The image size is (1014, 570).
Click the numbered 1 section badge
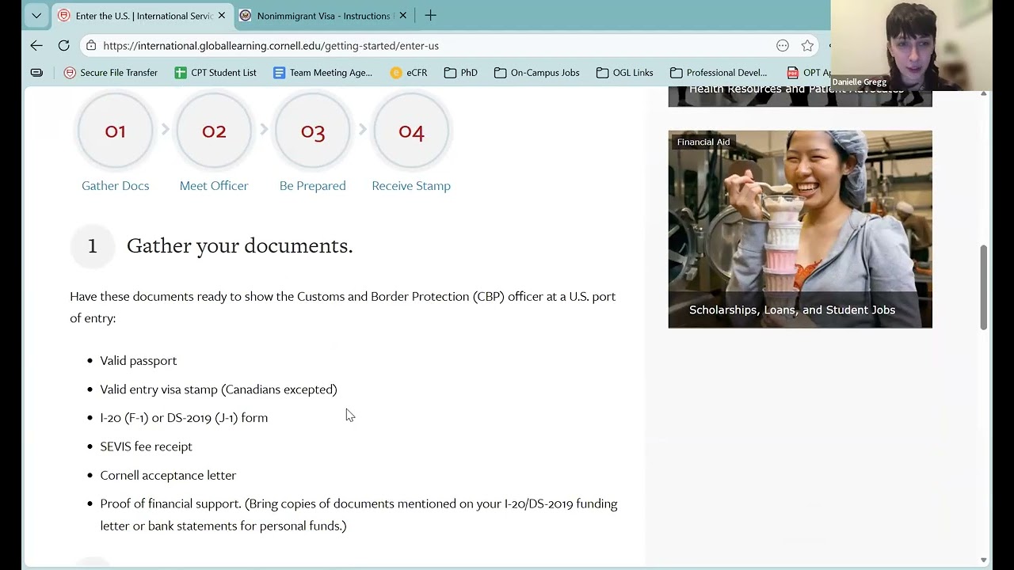[x=93, y=246]
